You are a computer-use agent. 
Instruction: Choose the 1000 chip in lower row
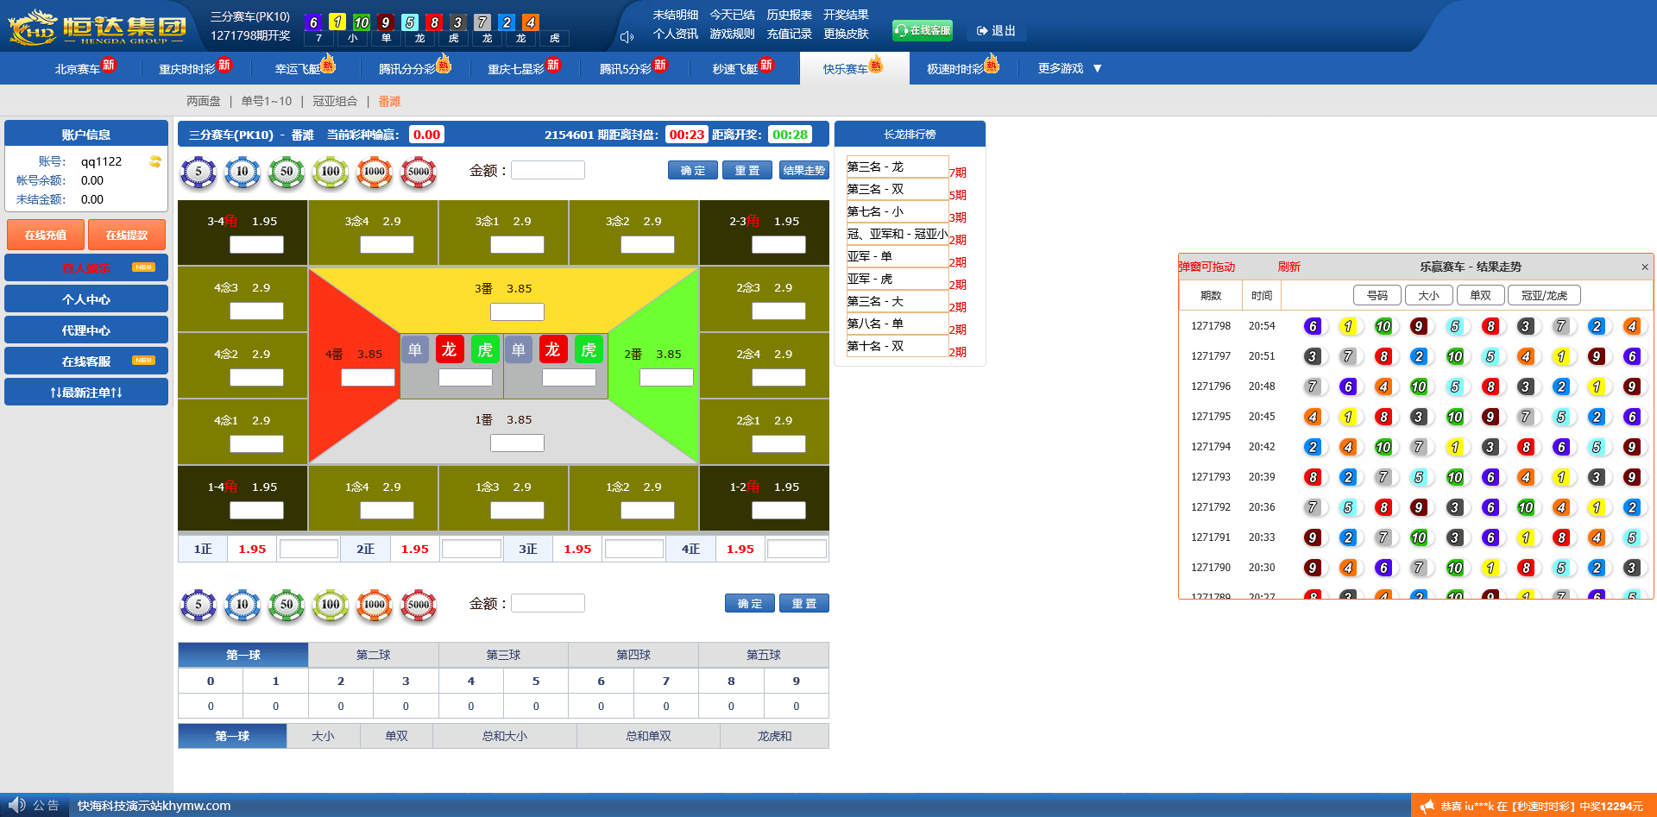(375, 605)
